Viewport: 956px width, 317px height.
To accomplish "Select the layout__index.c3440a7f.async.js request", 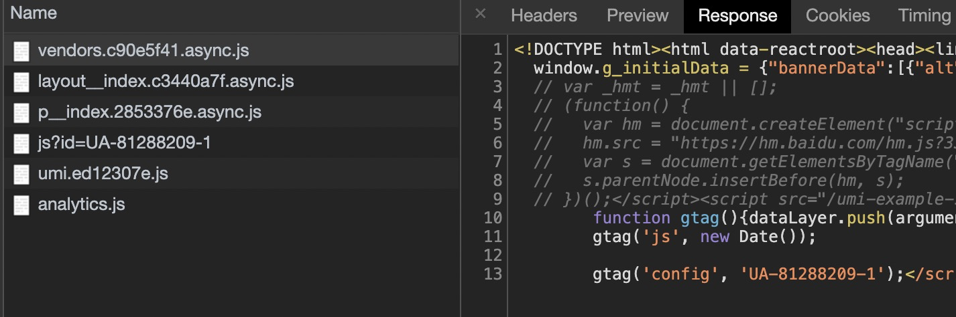I will [x=231, y=82].
